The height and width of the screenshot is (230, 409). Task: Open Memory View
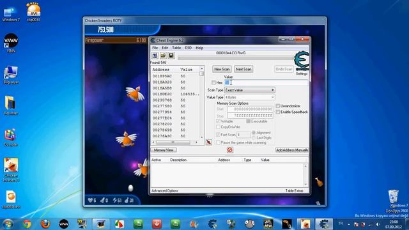[164, 150]
